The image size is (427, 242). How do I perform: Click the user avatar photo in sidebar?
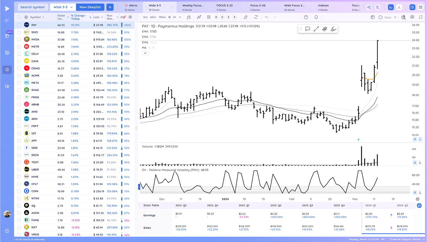pos(7,214)
